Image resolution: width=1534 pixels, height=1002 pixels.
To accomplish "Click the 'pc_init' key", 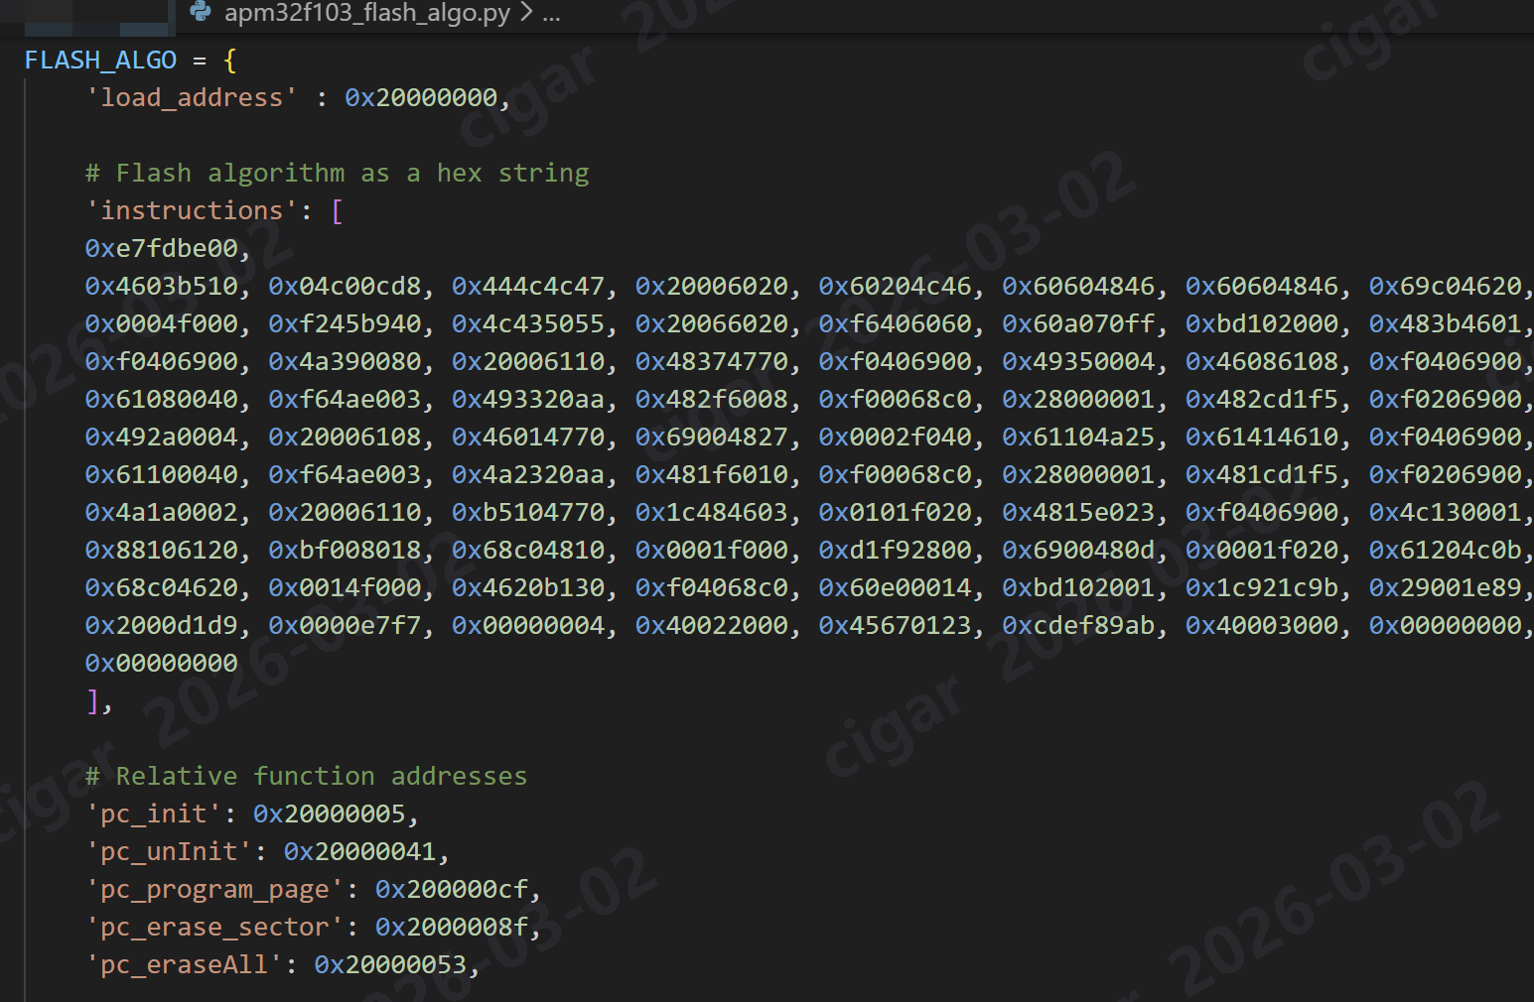I will (x=154, y=814).
